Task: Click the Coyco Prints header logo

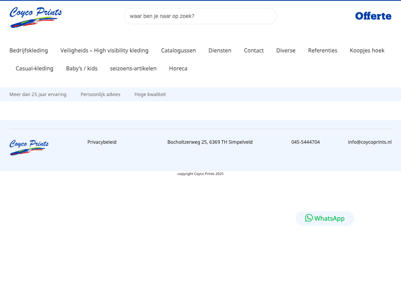Action: 36,17
